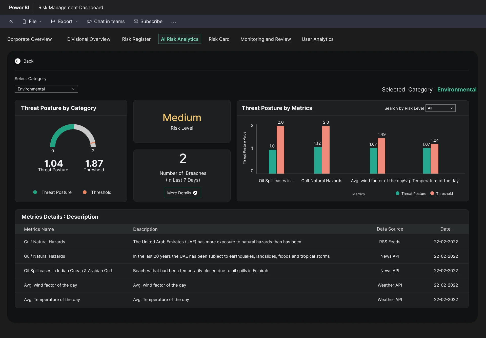Switch to the Risk Register tab
486x338 pixels.
136,39
